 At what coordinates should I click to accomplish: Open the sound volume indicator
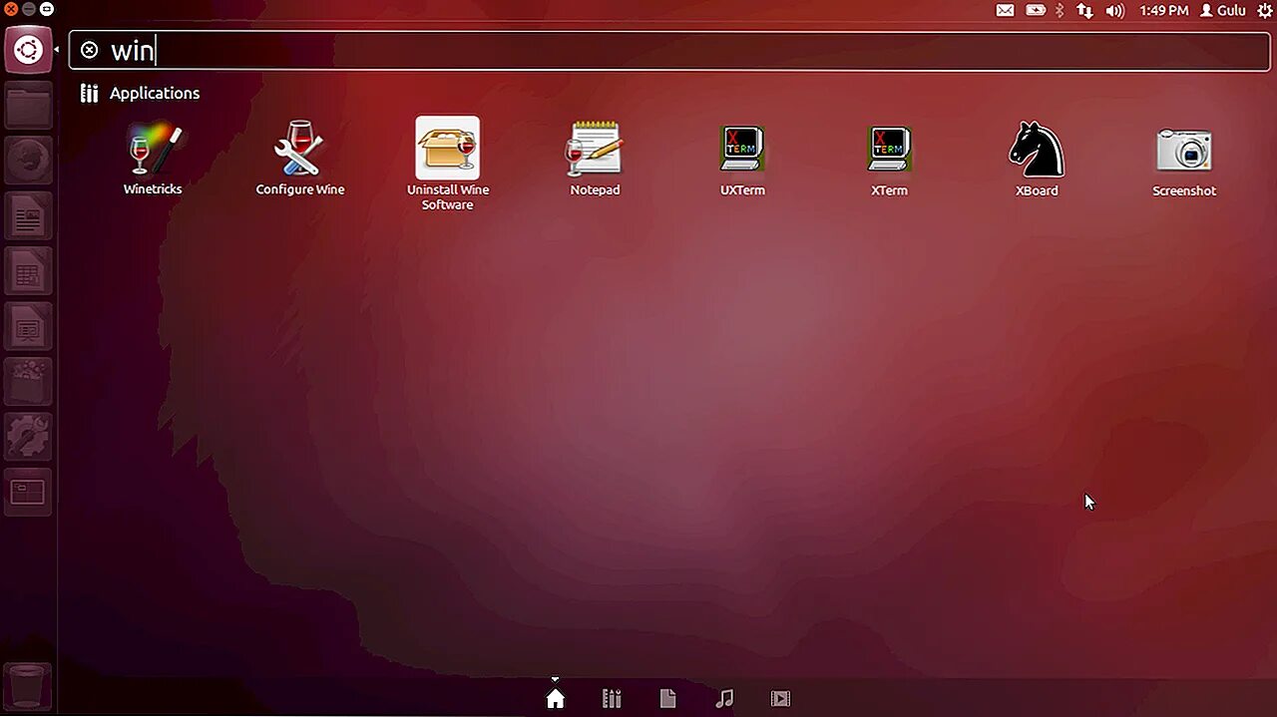(x=1115, y=11)
